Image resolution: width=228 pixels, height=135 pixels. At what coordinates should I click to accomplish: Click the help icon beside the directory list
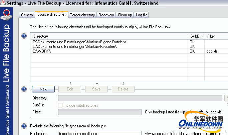point(24,36)
